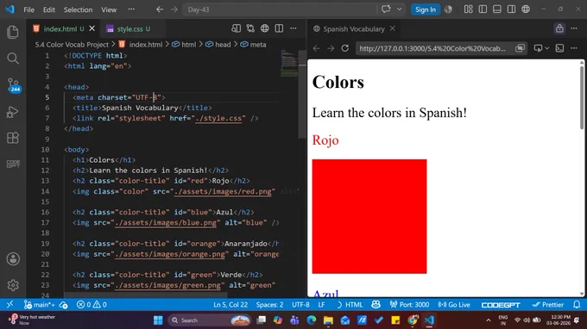
Task: Open the Copilot chat icon in title bar
Action: click(386, 9)
